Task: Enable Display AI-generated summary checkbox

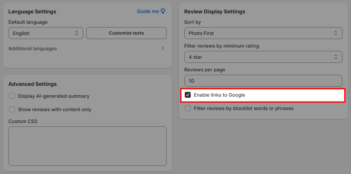Action: pyautogui.click(x=12, y=96)
